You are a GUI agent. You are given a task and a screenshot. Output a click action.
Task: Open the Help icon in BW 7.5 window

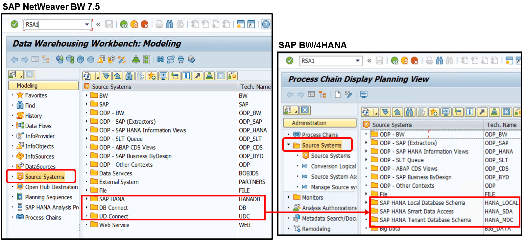pos(266,24)
